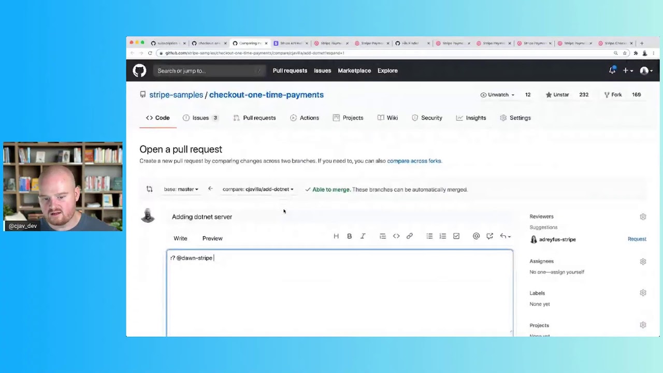
Task: Add a bulleted list icon
Action: [429, 236]
